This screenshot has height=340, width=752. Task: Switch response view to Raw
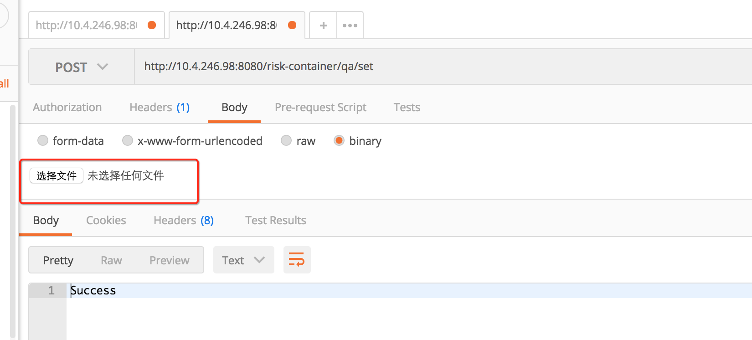tap(111, 260)
